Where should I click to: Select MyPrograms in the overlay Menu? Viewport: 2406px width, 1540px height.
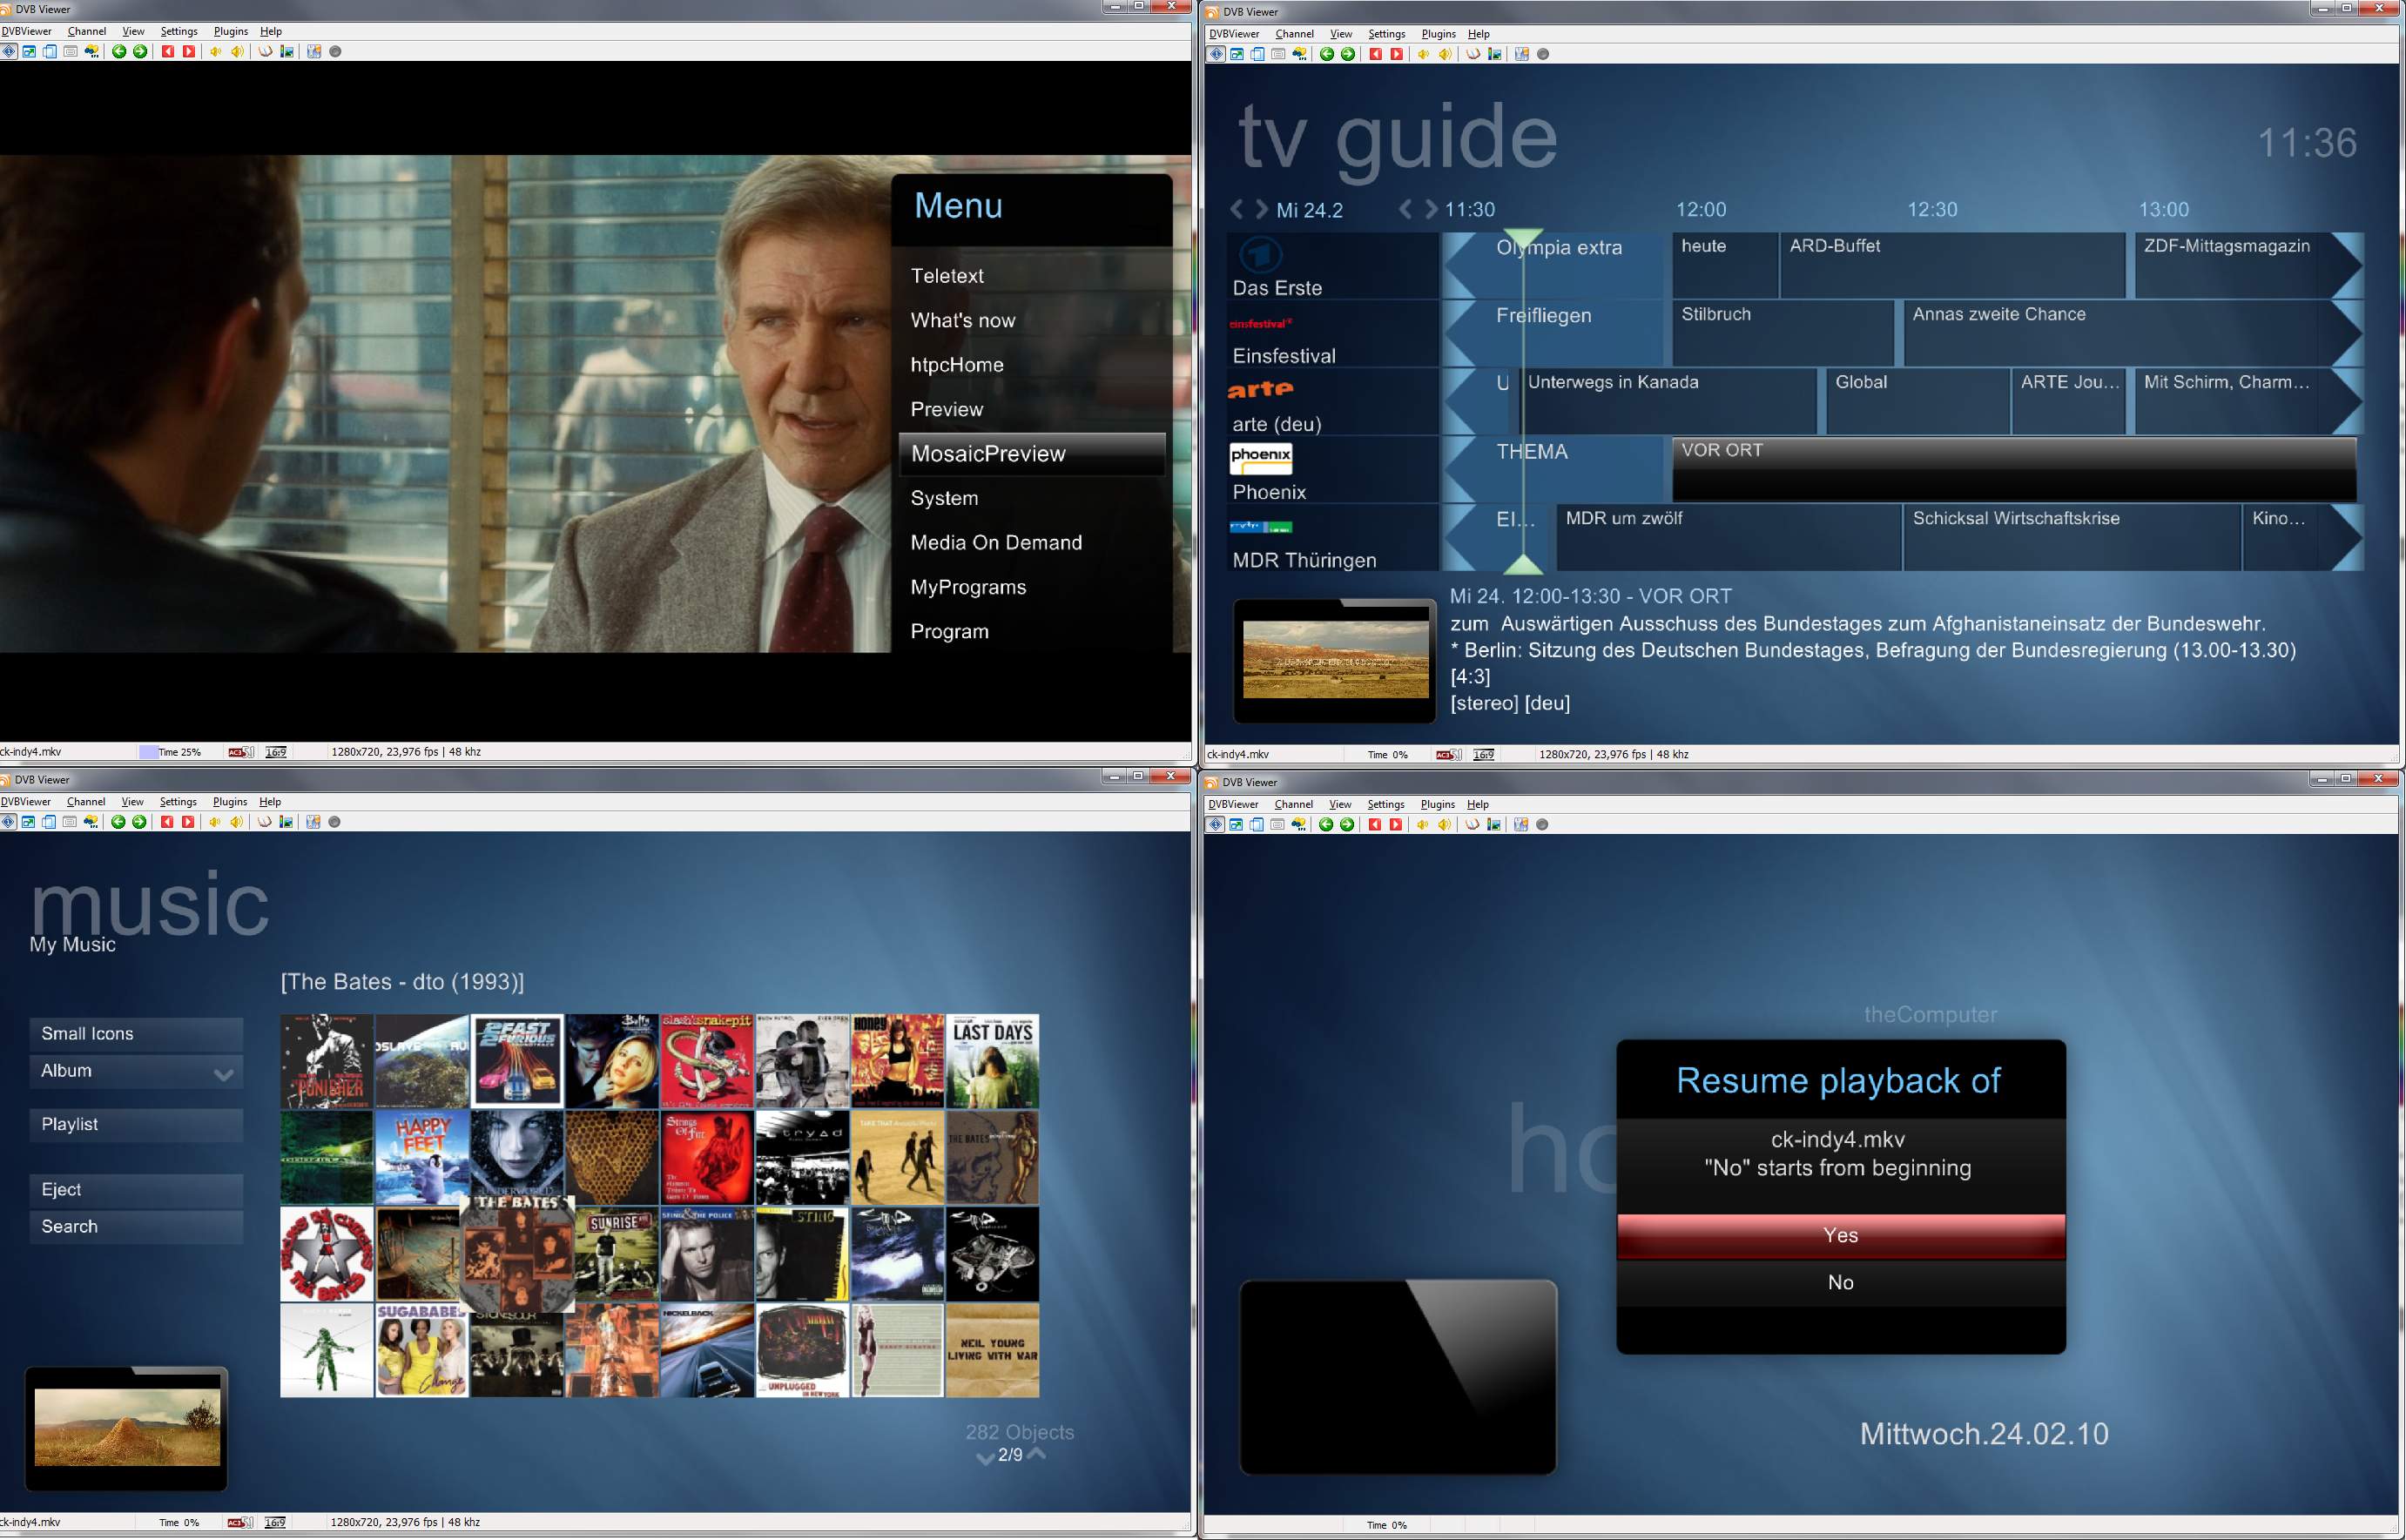(1032, 587)
